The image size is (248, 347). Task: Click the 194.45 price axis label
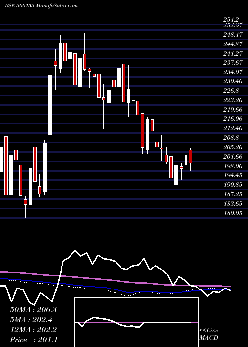tap(233, 175)
